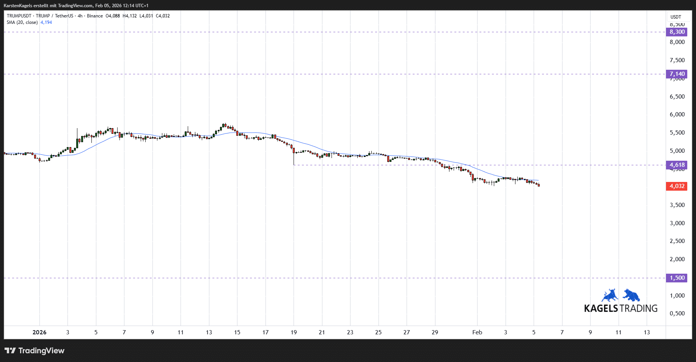The height and width of the screenshot is (362, 696).
Task: Click the KAGELS TRADING watermark text
Action: [621, 308]
